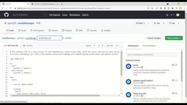This screenshot has height=105, width=187.
Task: Select the repository Issues tab
Action: (22, 30)
